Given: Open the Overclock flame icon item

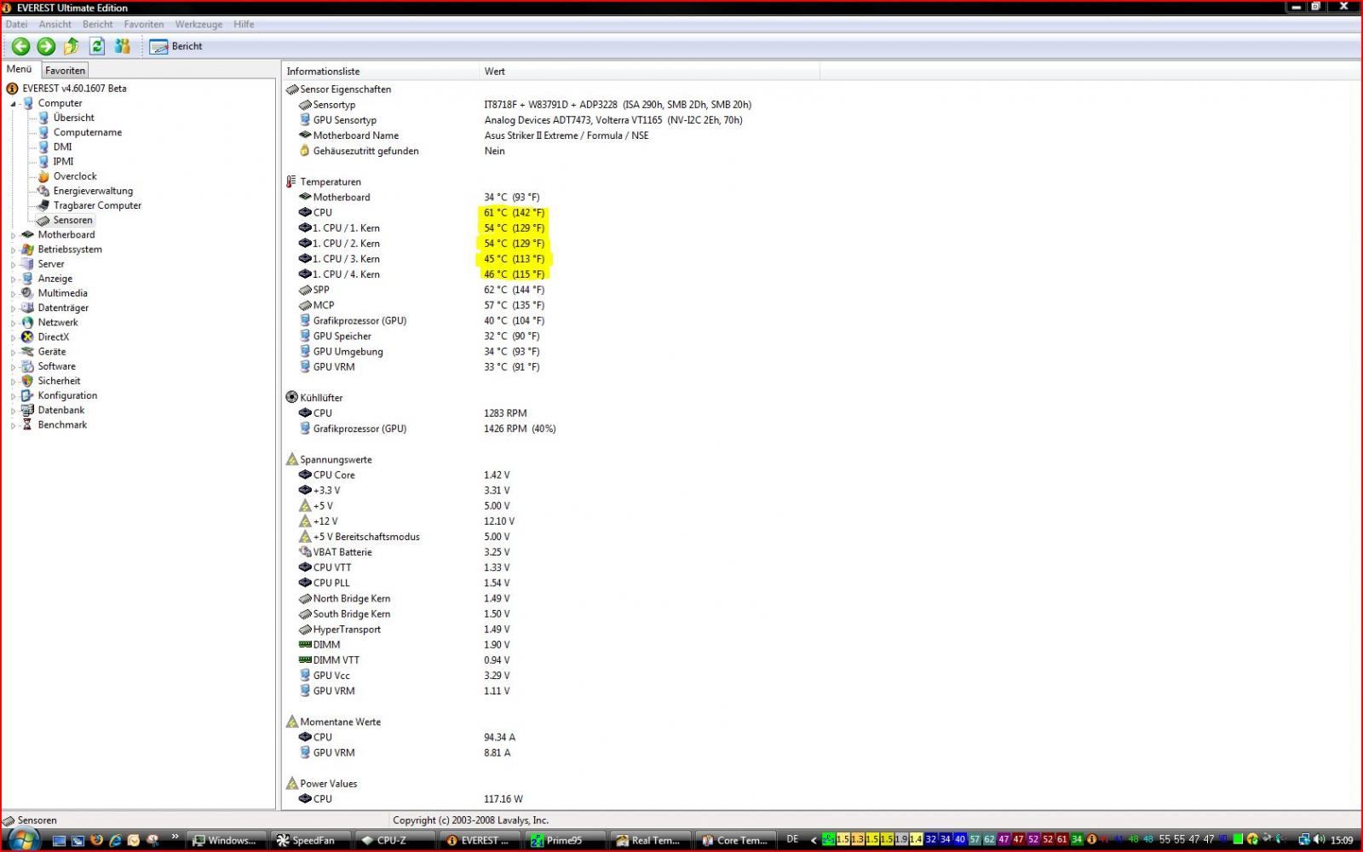Looking at the screenshot, I should [43, 176].
